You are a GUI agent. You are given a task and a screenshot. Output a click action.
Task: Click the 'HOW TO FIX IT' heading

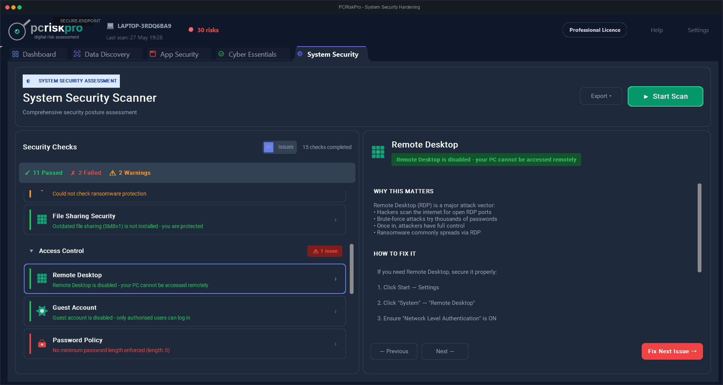(395, 254)
